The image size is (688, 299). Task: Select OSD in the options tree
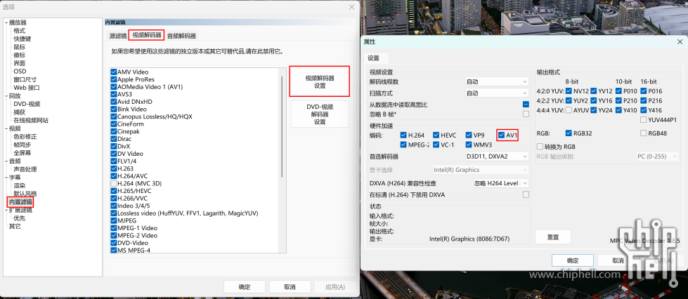tap(20, 71)
